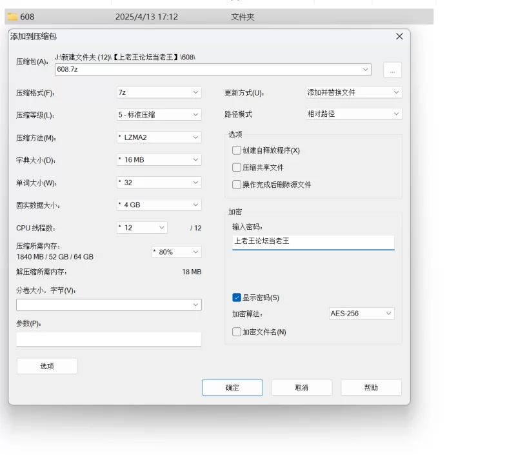Click the 确定 button

click(x=232, y=387)
